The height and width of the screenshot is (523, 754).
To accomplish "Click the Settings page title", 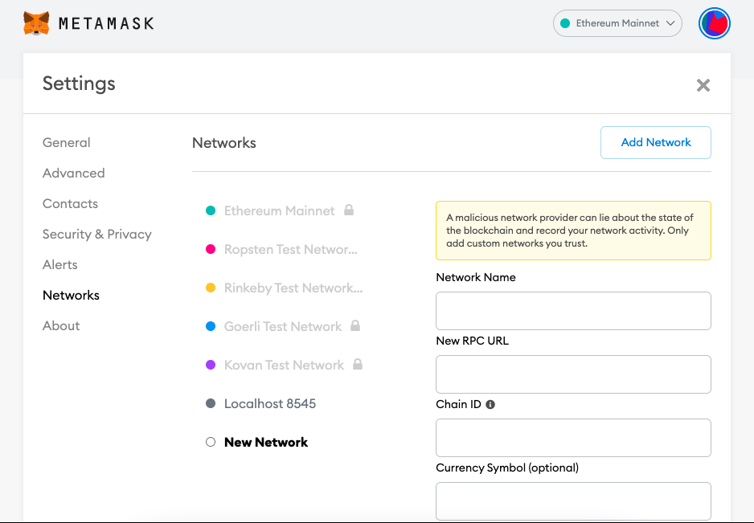I will (79, 84).
